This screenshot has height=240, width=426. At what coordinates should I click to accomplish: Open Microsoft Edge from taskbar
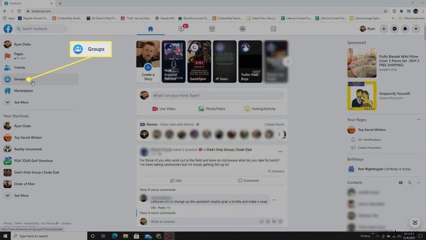pos(115,236)
